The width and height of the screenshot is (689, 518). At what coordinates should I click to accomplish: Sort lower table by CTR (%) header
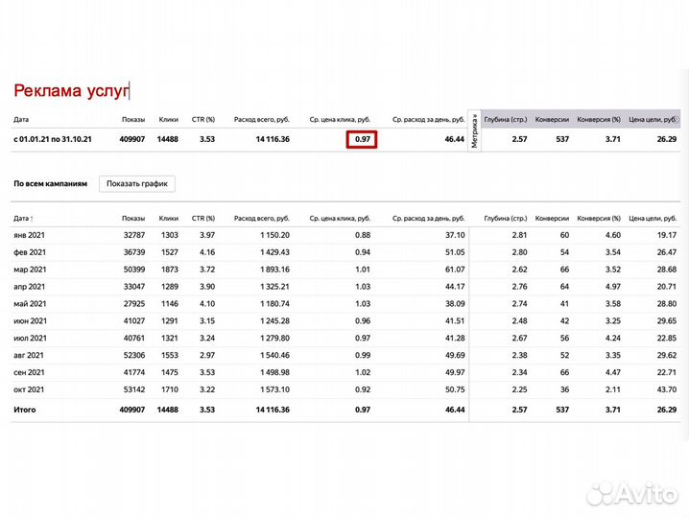tap(202, 219)
